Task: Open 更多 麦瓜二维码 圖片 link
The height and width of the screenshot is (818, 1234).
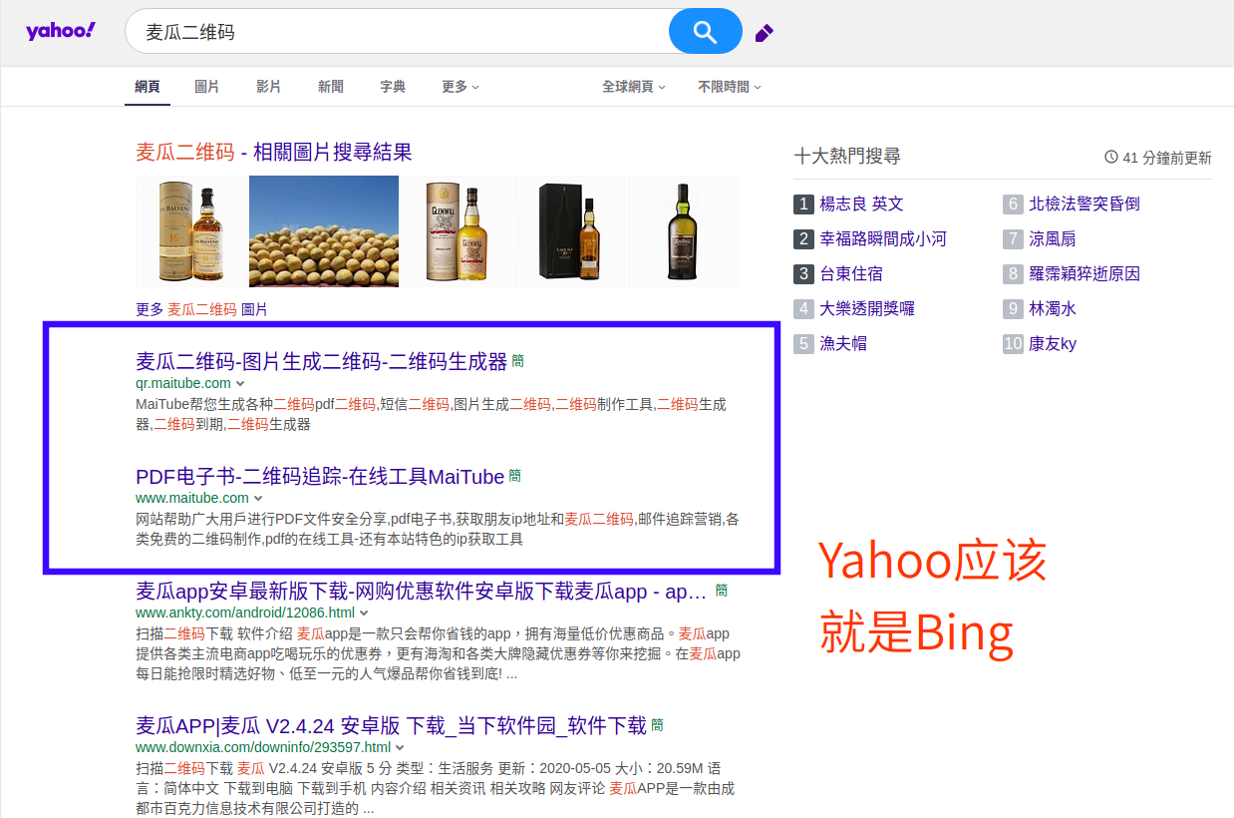Action: click(x=202, y=309)
